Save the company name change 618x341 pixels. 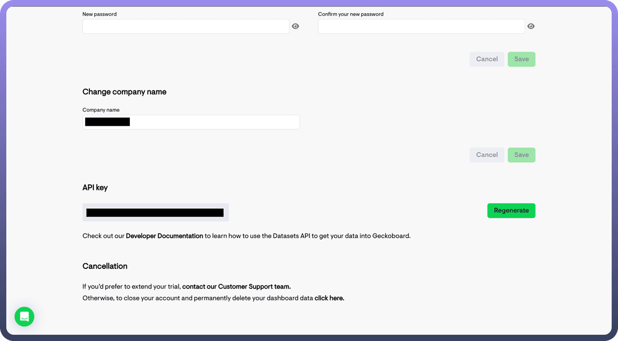pos(521,155)
